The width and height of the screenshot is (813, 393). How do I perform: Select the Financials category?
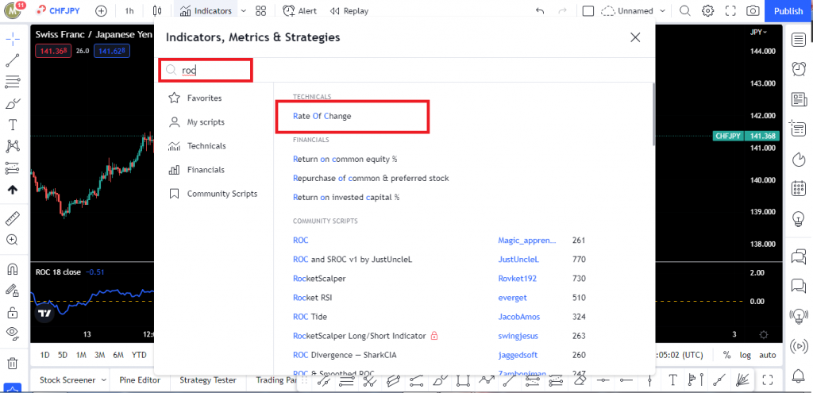pyautogui.click(x=206, y=170)
